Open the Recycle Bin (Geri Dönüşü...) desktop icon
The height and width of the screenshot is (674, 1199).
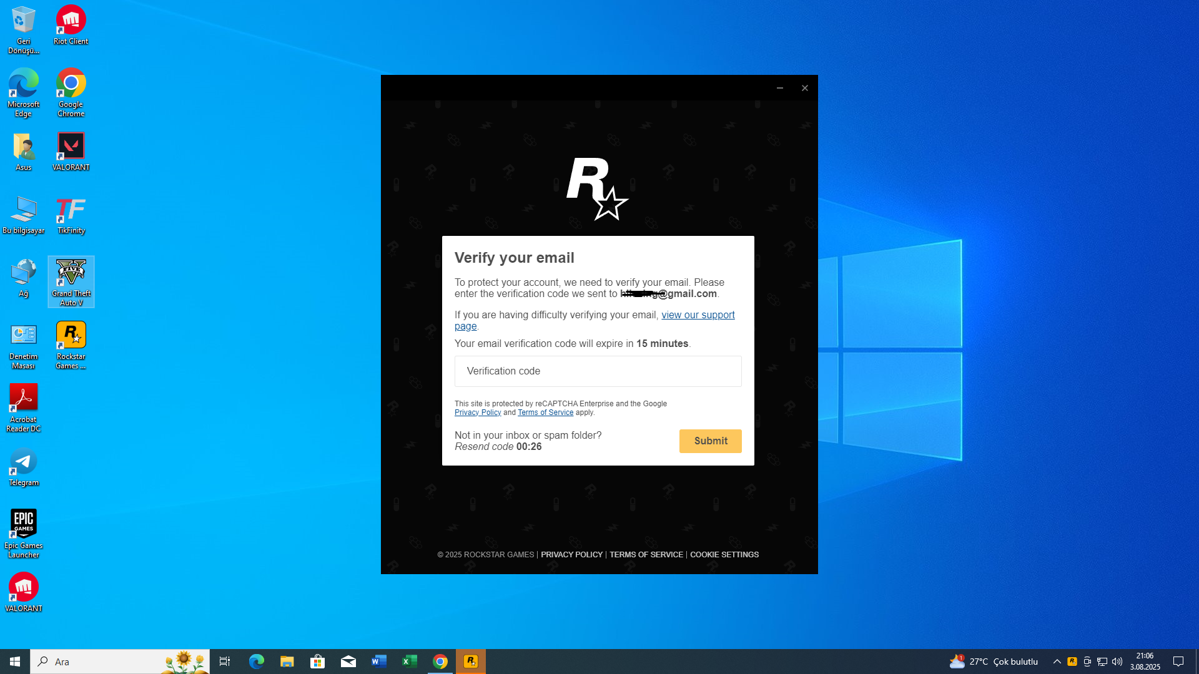coord(23,29)
